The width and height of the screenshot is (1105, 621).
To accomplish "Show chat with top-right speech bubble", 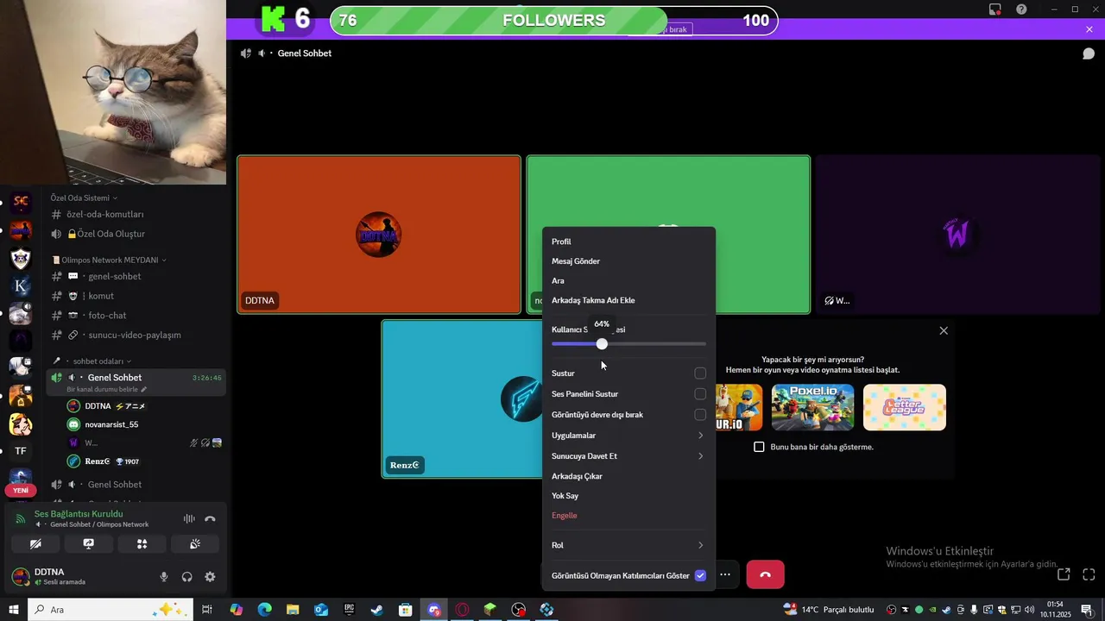I will point(1089,53).
